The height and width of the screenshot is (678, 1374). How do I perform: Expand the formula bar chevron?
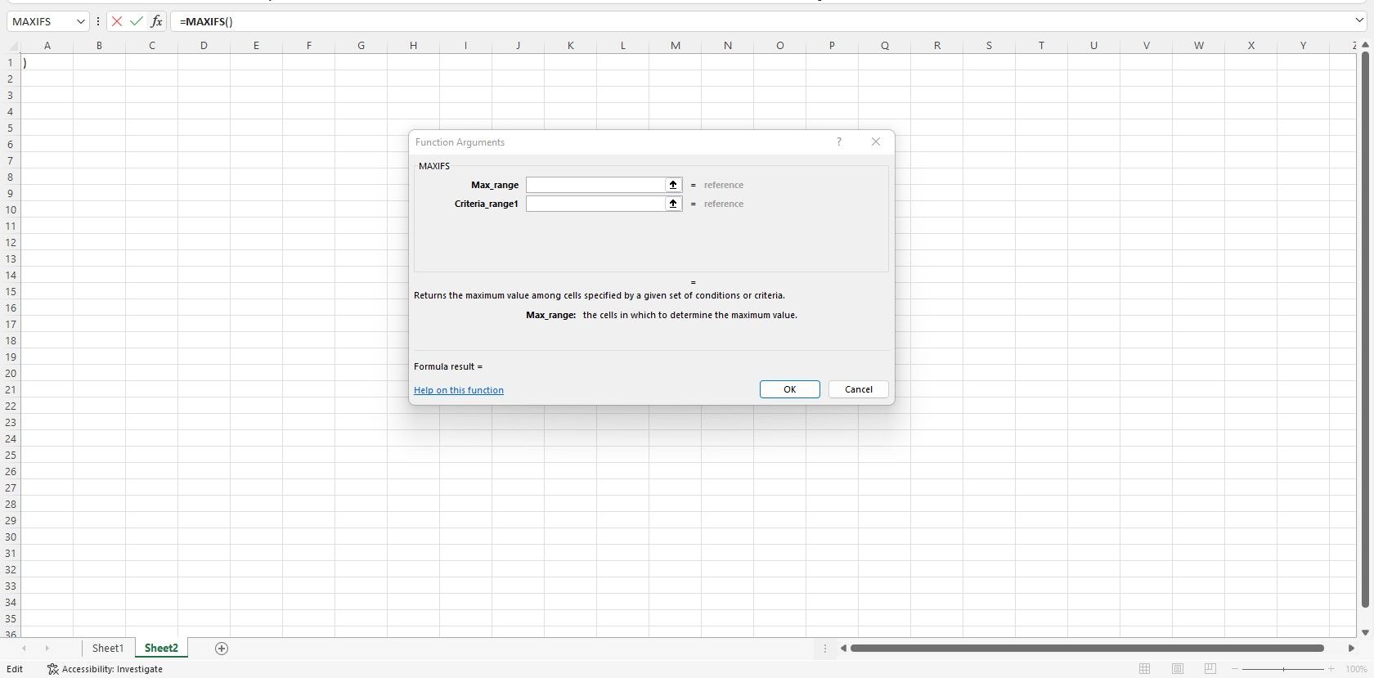1359,20
